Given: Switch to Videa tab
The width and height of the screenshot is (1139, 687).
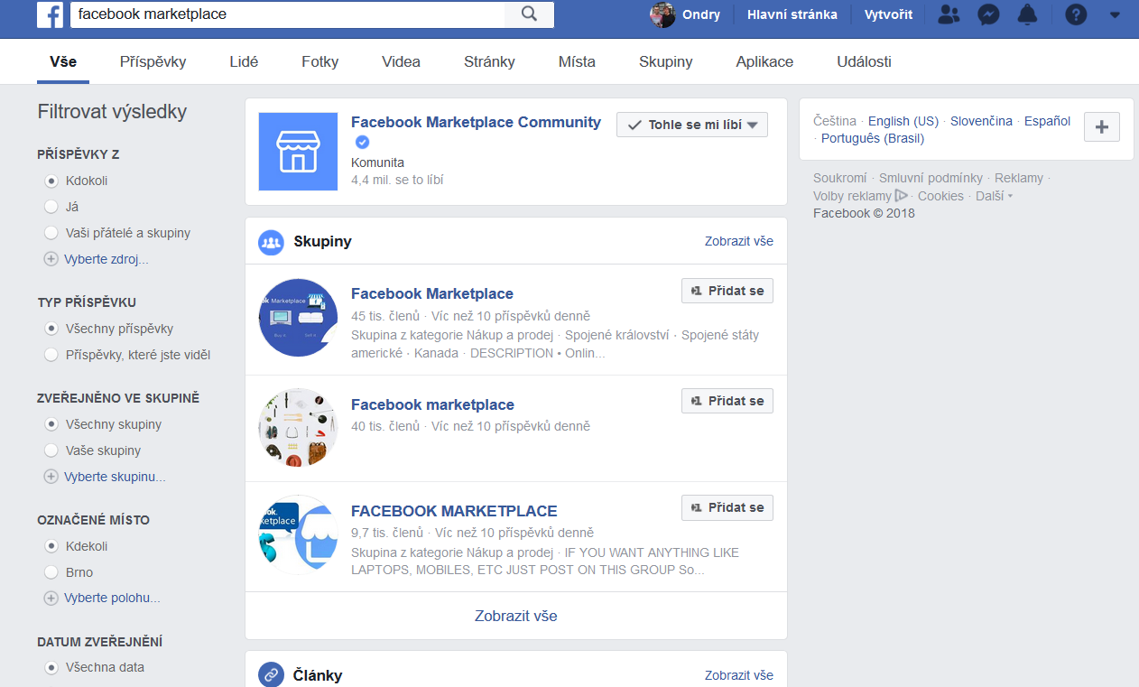Looking at the screenshot, I should coord(401,61).
